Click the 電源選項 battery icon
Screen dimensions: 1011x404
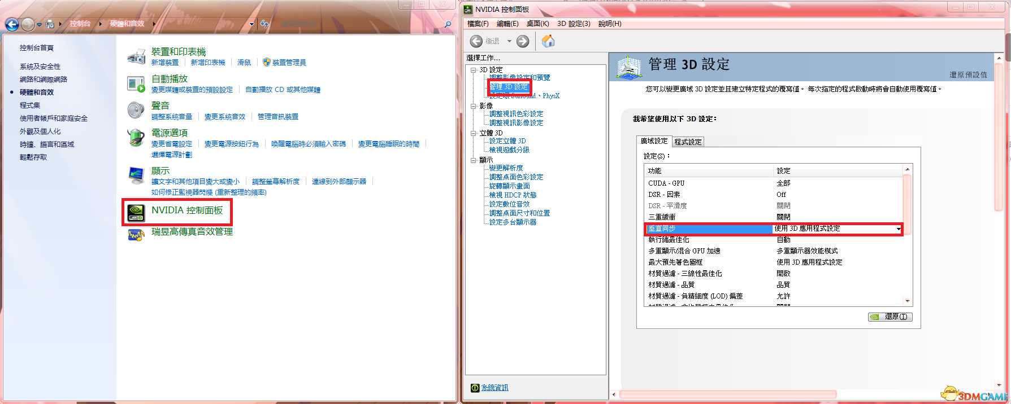pyautogui.click(x=136, y=137)
